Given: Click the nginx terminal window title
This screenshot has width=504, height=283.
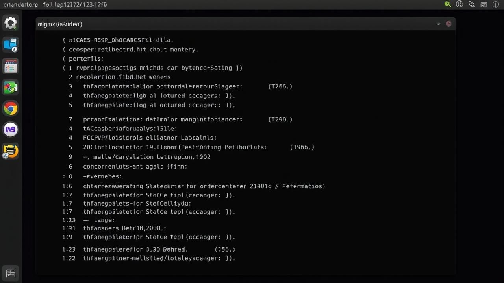Looking at the screenshot, I should [60, 24].
